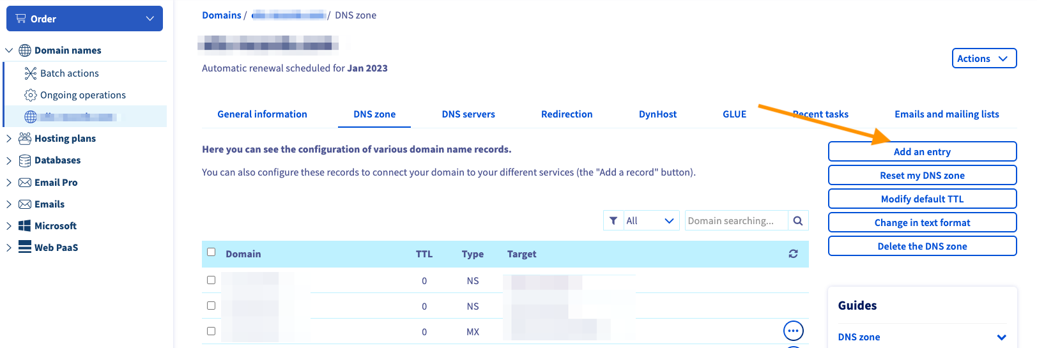This screenshot has height=348, width=1037.
Task: Open the Order dropdown button
Action: pos(84,19)
